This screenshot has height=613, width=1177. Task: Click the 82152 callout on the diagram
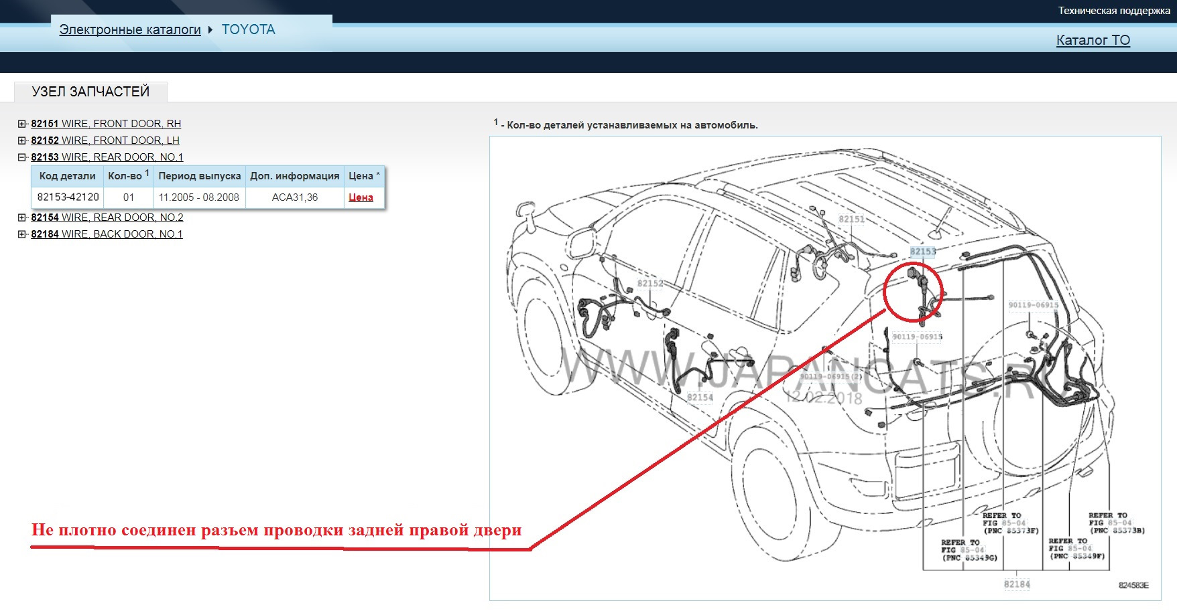point(649,284)
